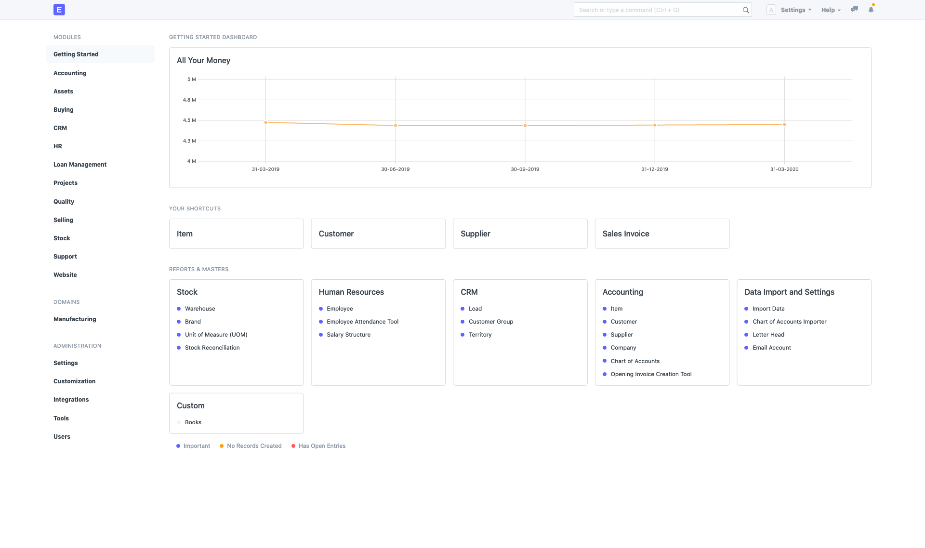Open Lead in the CRM section
Viewport: 925px width, 548px height.
pyautogui.click(x=475, y=309)
